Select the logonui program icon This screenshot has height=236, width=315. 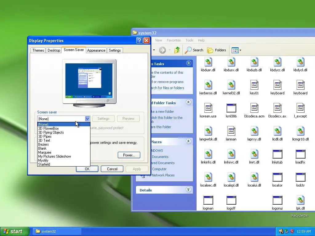tap(277, 200)
